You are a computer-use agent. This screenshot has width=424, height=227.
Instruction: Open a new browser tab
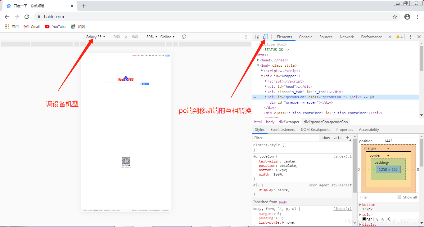[x=84, y=6]
